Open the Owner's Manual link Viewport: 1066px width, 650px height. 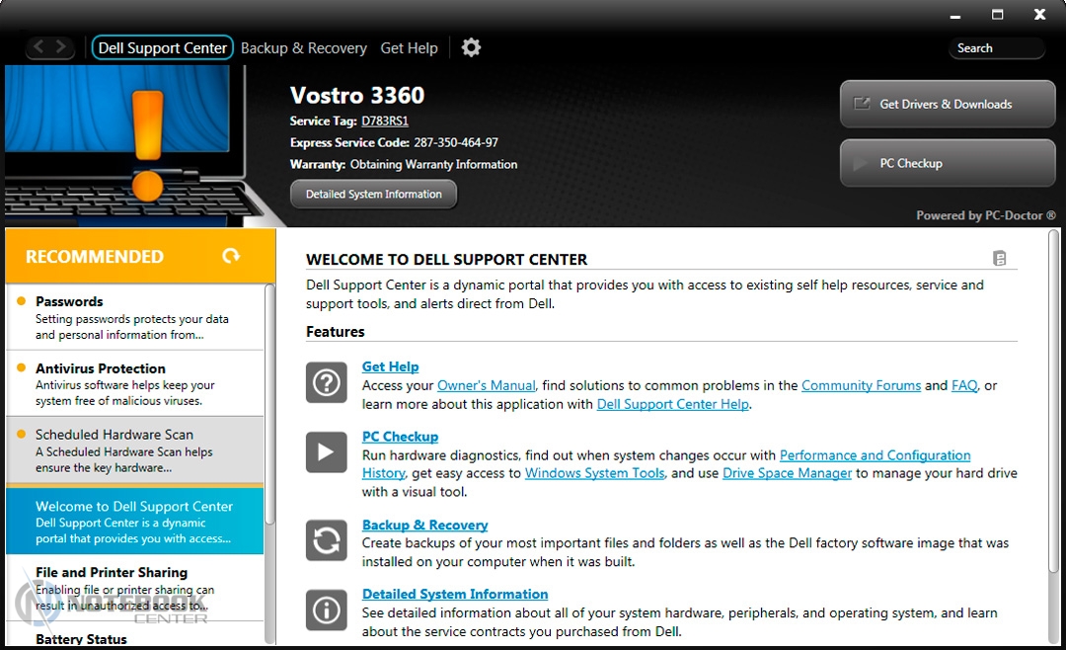click(x=486, y=386)
